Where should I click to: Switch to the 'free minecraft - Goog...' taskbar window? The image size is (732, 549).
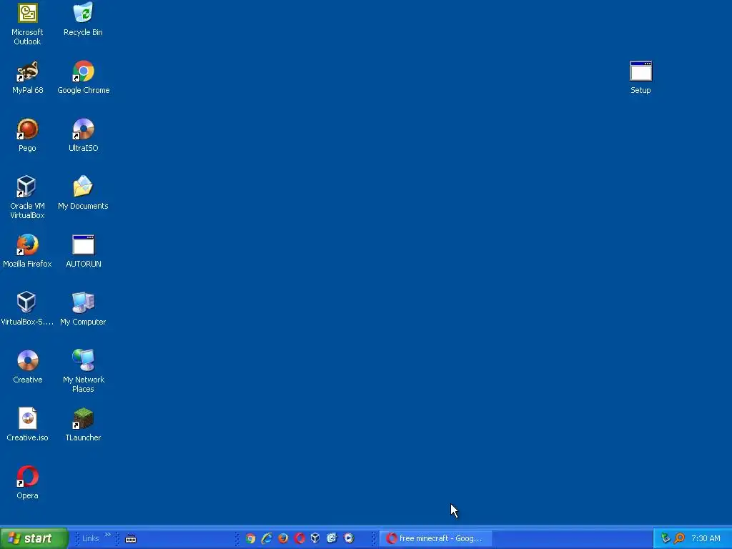coord(435,538)
